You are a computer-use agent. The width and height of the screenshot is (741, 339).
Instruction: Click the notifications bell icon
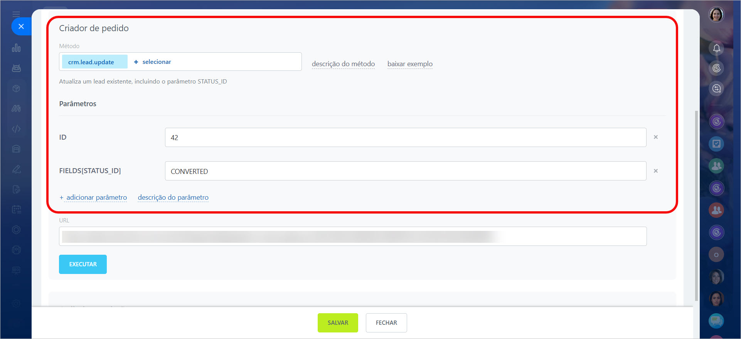716,48
